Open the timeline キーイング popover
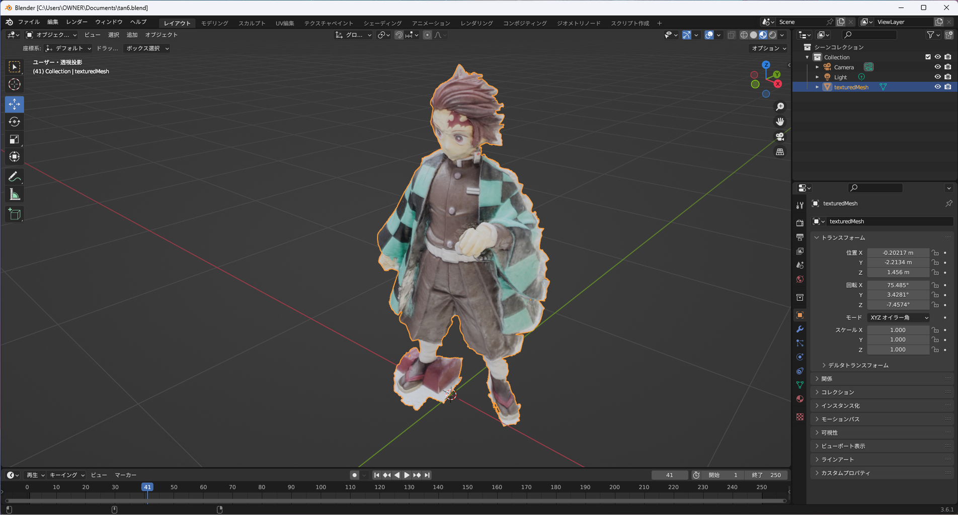Viewport: 958px width, 515px height. (x=66, y=475)
